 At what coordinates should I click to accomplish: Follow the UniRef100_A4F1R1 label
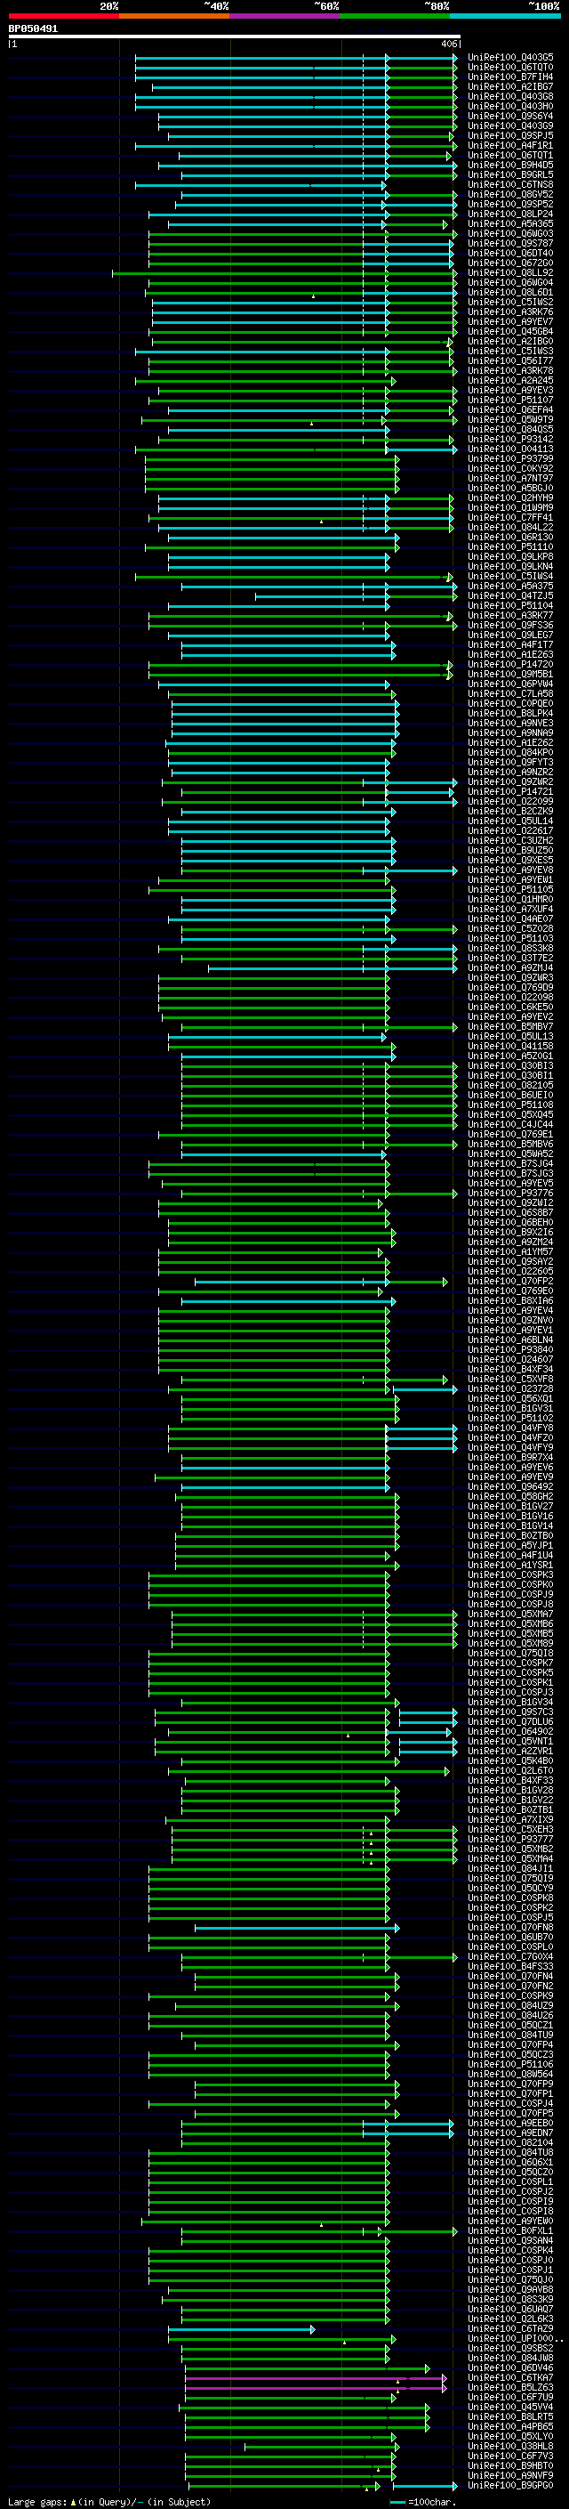pyautogui.click(x=510, y=145)
